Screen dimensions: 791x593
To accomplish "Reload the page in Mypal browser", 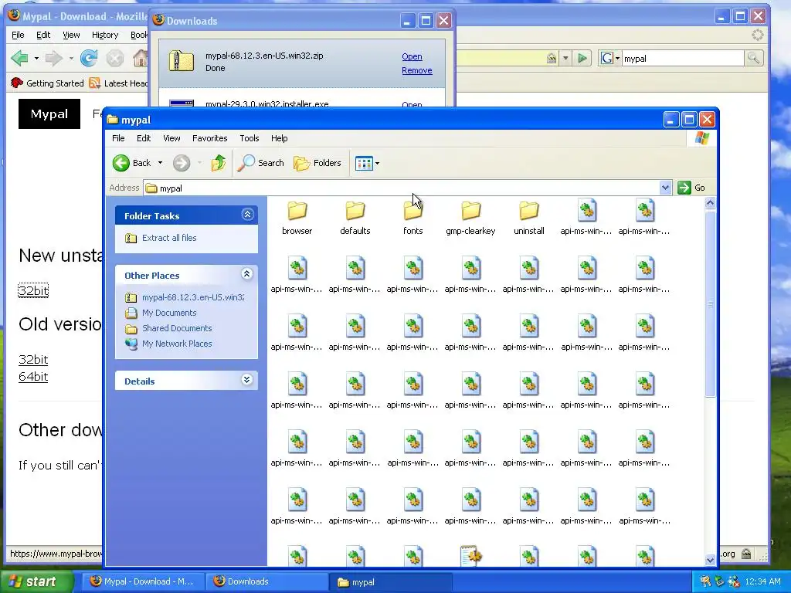I will click(89, 59).
